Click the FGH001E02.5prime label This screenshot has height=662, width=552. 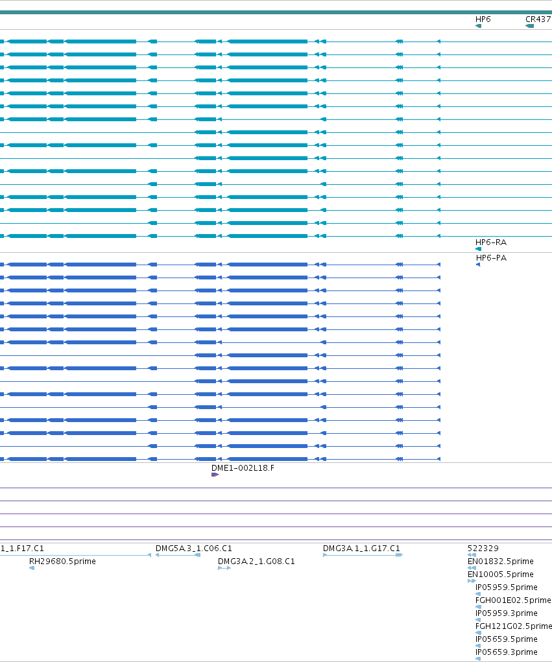[x=513, y=600]
